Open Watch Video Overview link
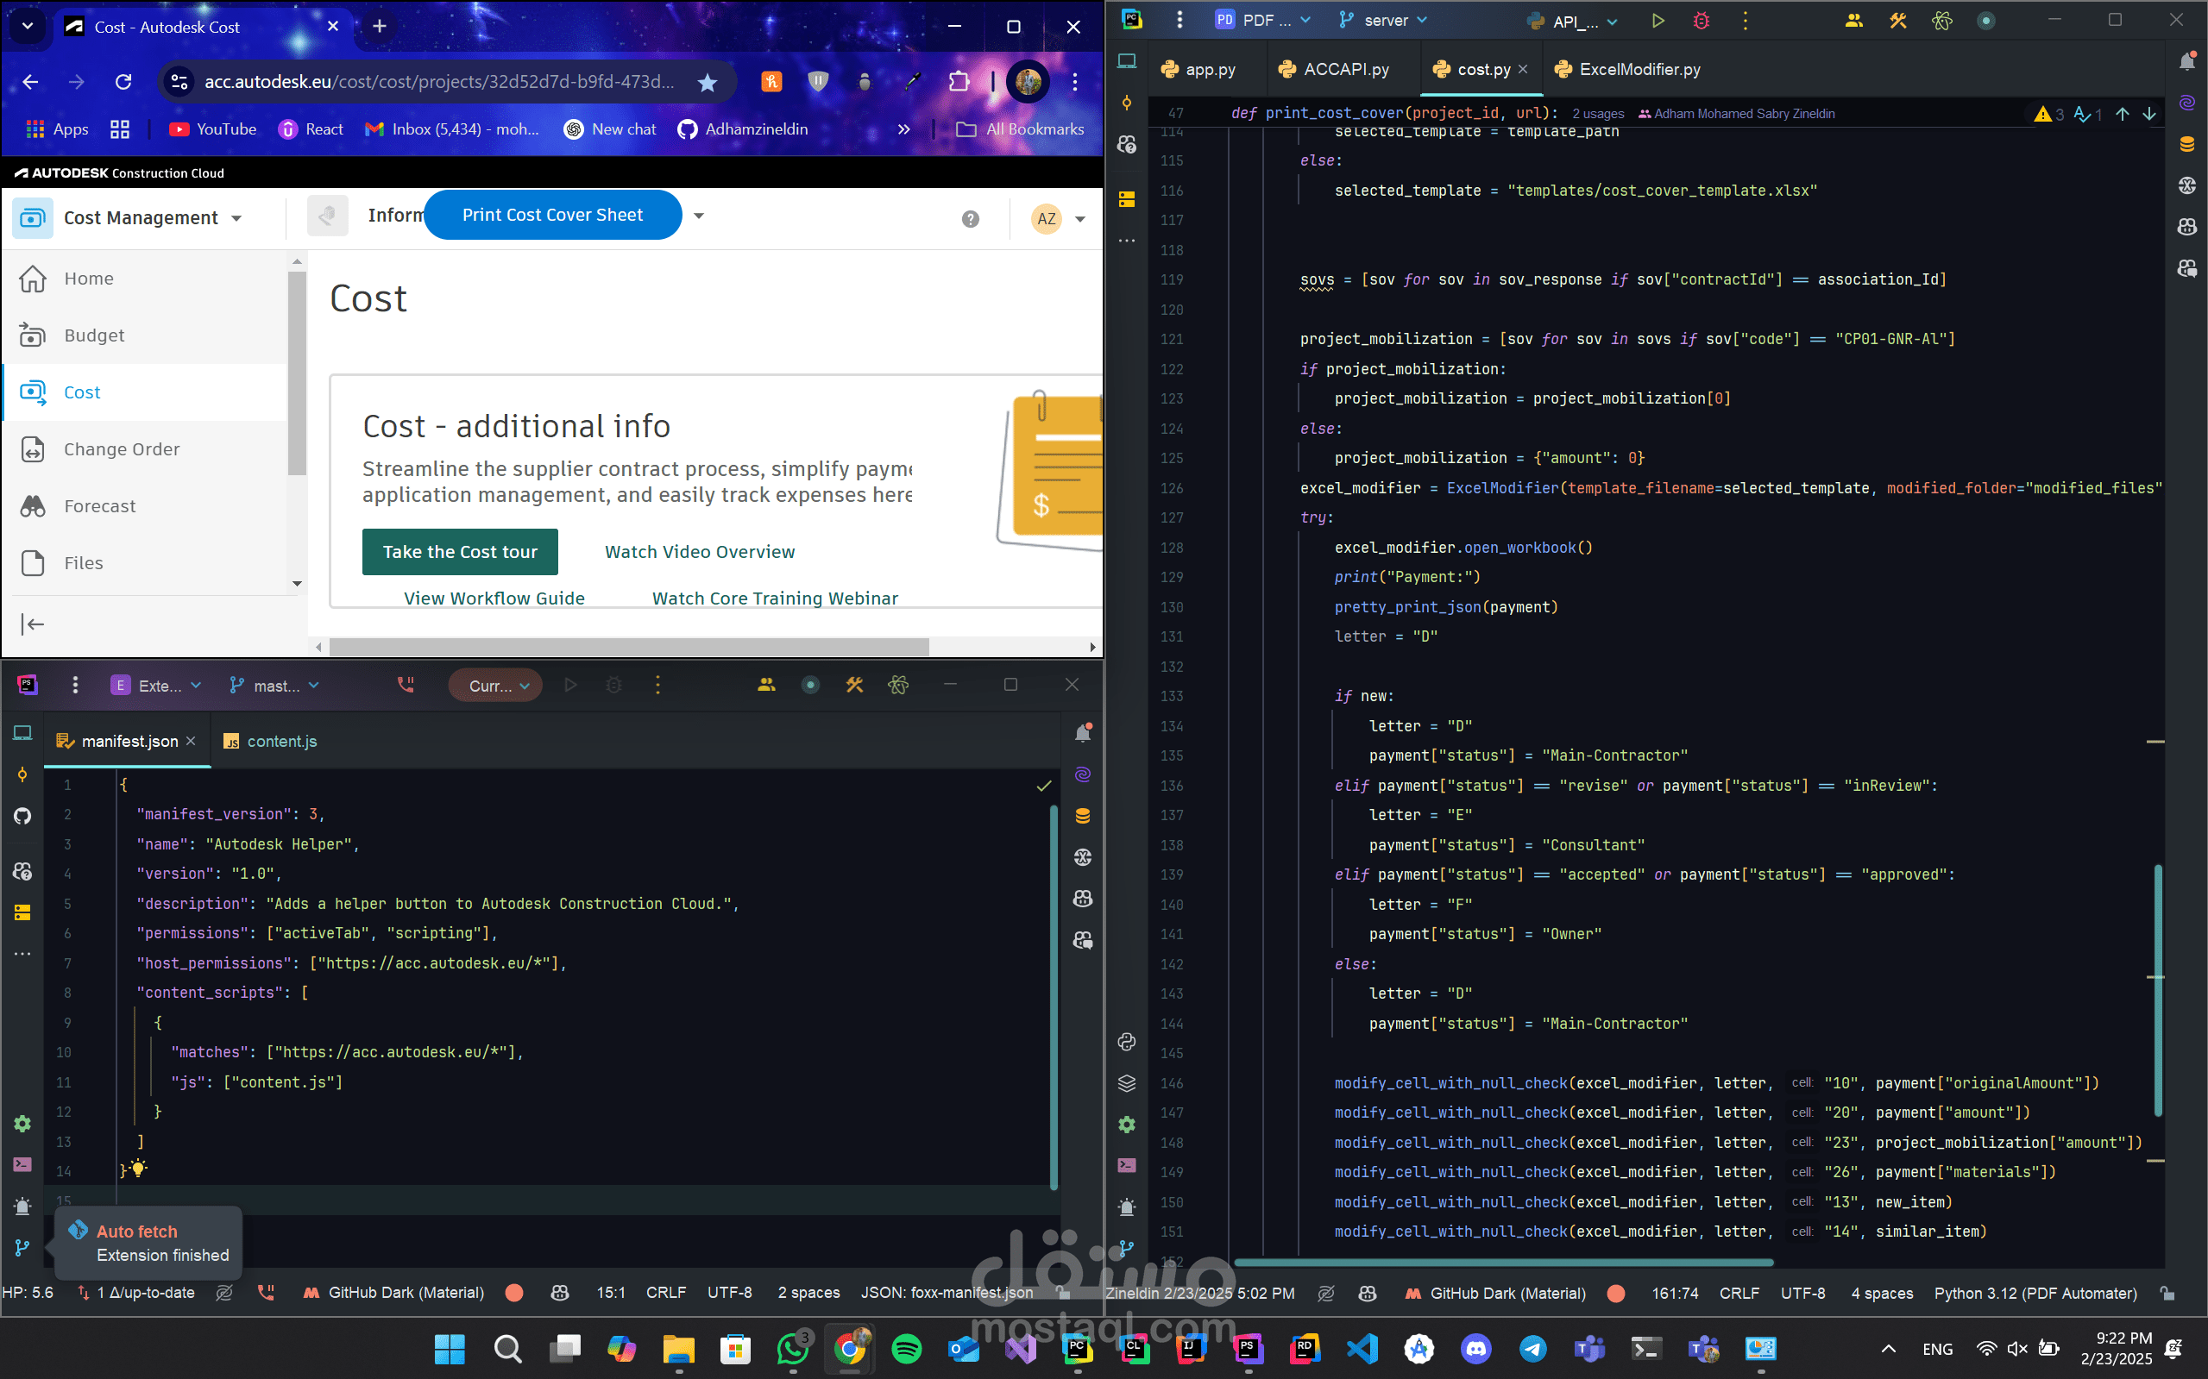 pyautogui.click(x=700, y=552)
